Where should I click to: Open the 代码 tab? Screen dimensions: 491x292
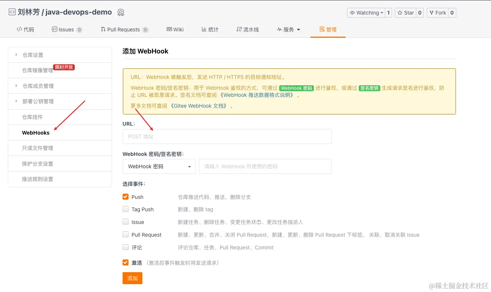coord(25,30)
